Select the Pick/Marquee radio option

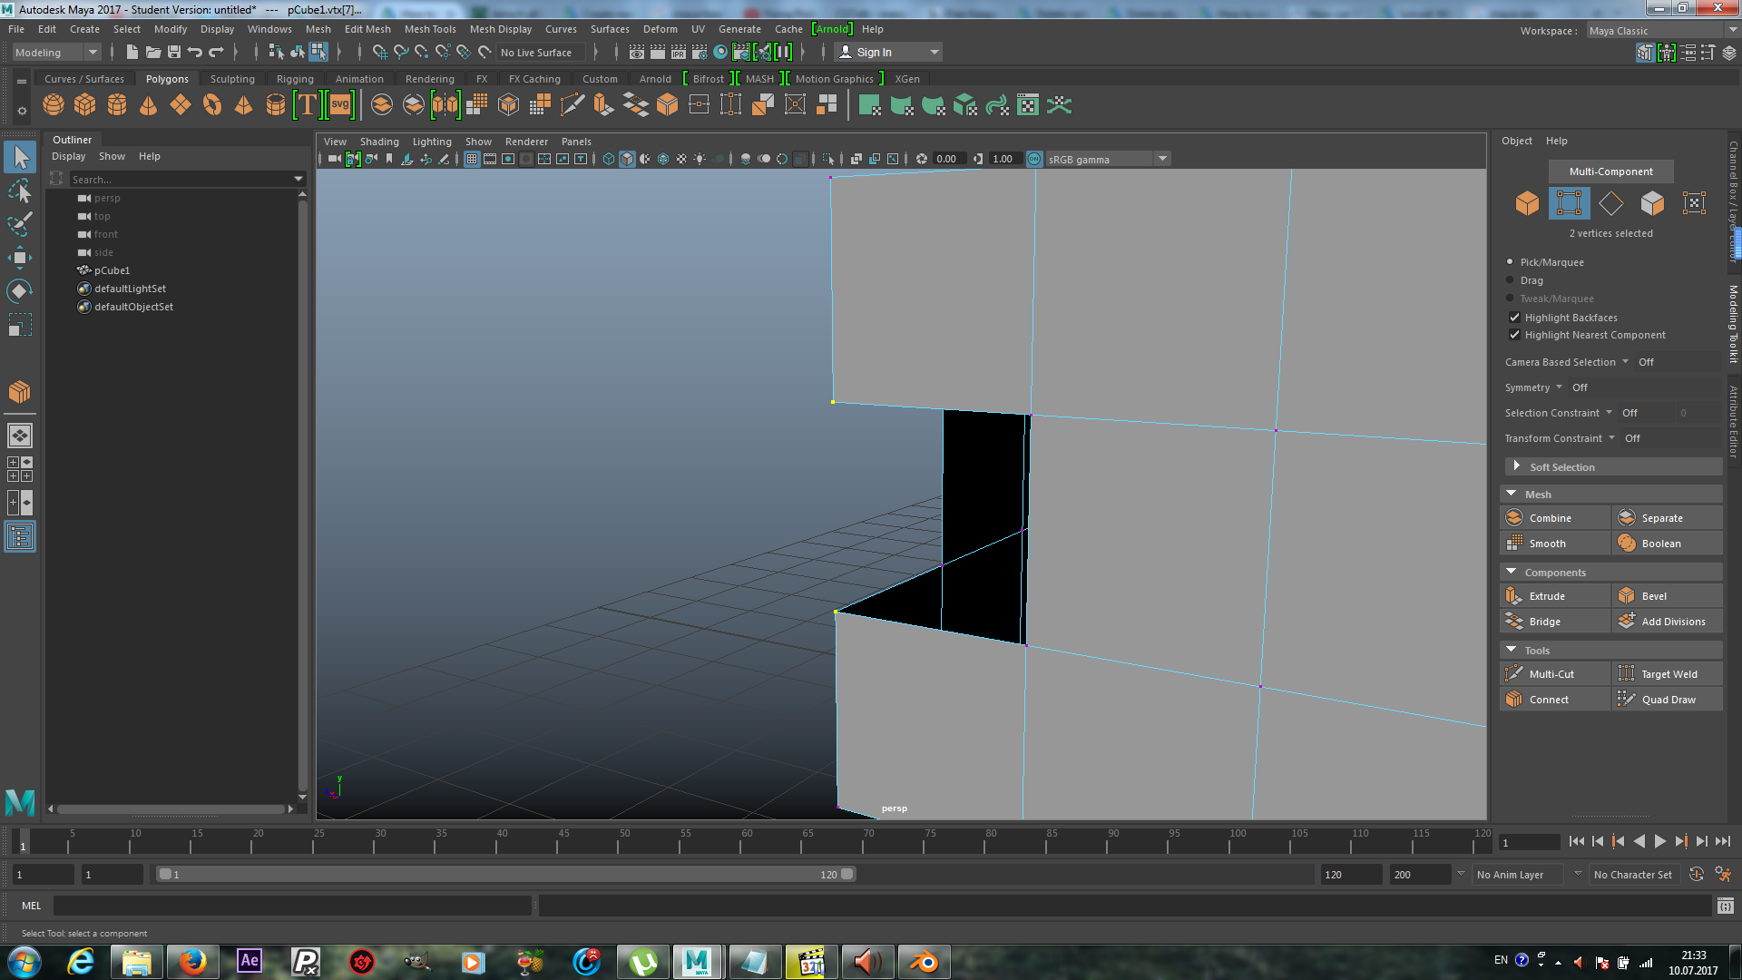1510,261
